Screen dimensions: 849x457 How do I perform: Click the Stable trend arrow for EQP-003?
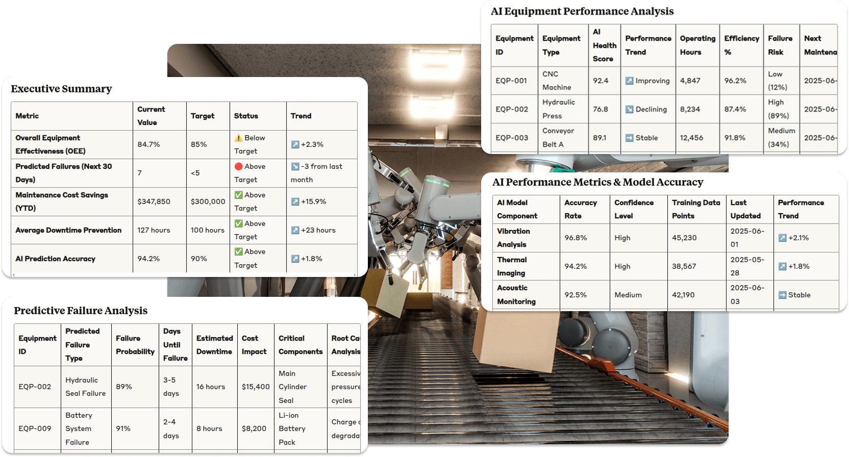(630, 138)
